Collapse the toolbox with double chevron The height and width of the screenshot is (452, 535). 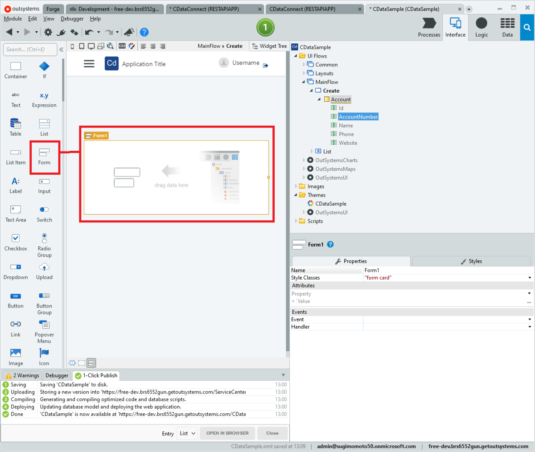pyautogui.click(x=62, y=49)
